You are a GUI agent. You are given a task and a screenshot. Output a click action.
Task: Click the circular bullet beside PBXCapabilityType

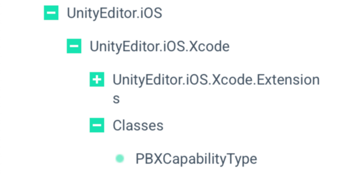(x=120, y=158)
